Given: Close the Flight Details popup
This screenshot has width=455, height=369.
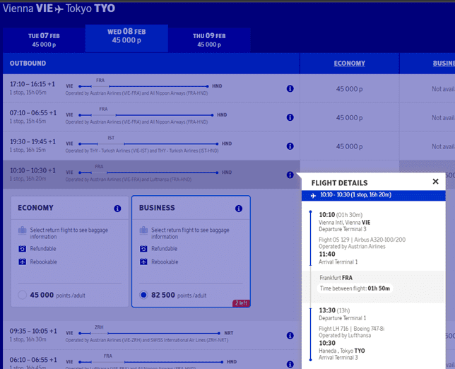Looking at the screenshot, I should coord(435,182).
